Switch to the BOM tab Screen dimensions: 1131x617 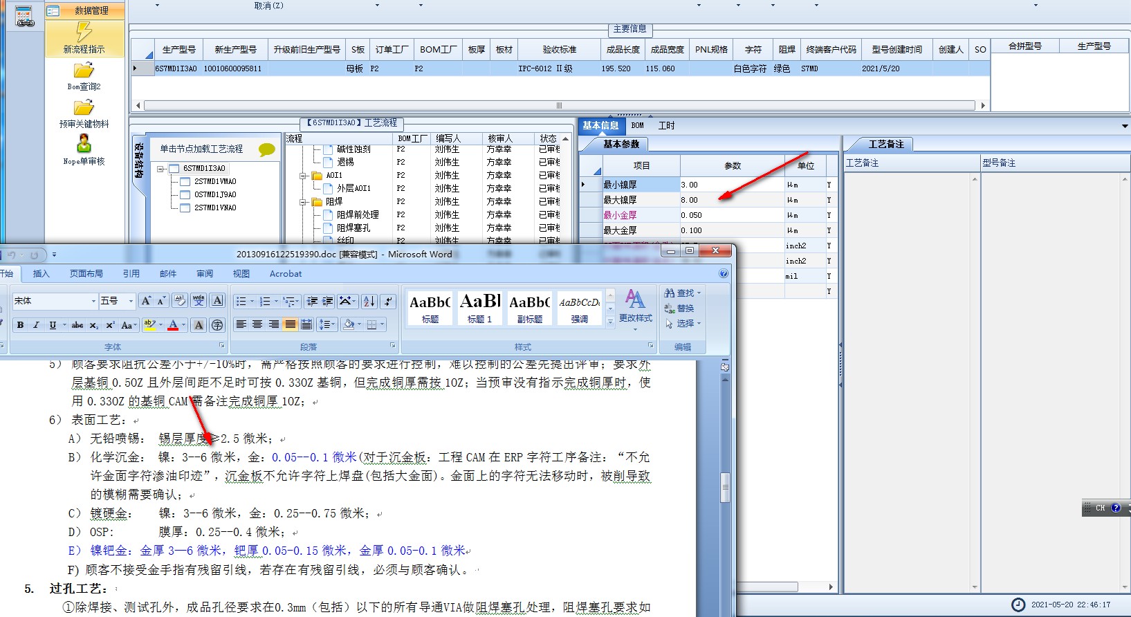[x=637, y=126]
